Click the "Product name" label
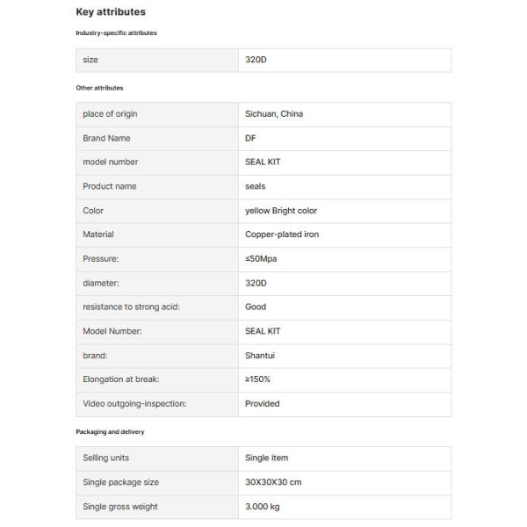527x527 pixels. click(110, 186)
